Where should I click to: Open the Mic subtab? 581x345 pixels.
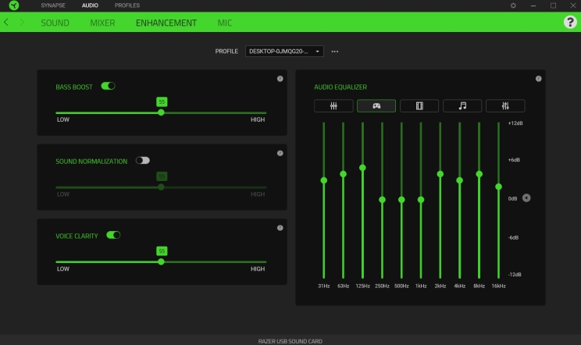(x=225, y=23)
